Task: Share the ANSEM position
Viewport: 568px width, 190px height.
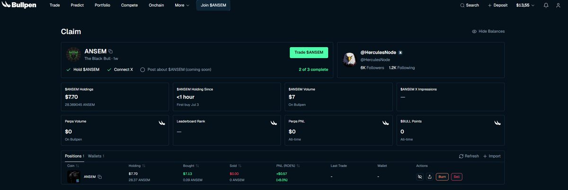Action: [x=430, y=177]
